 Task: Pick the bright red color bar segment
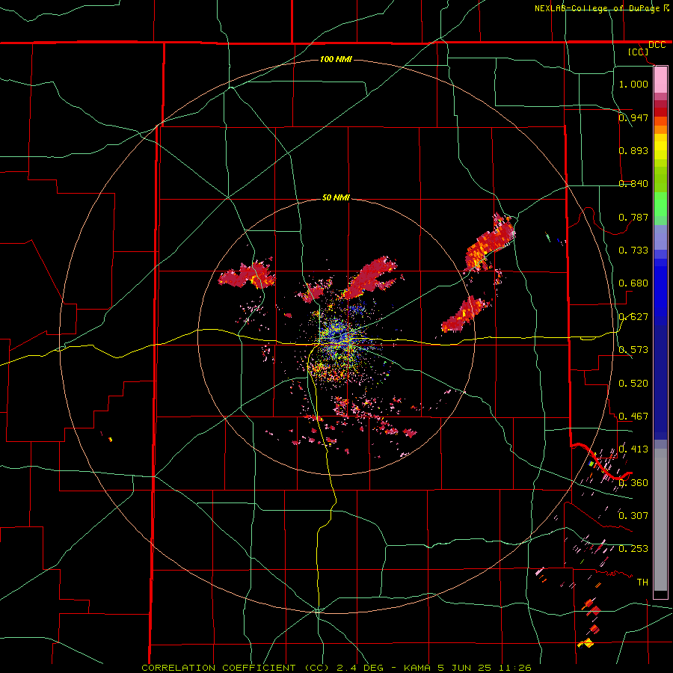[660, 112]
